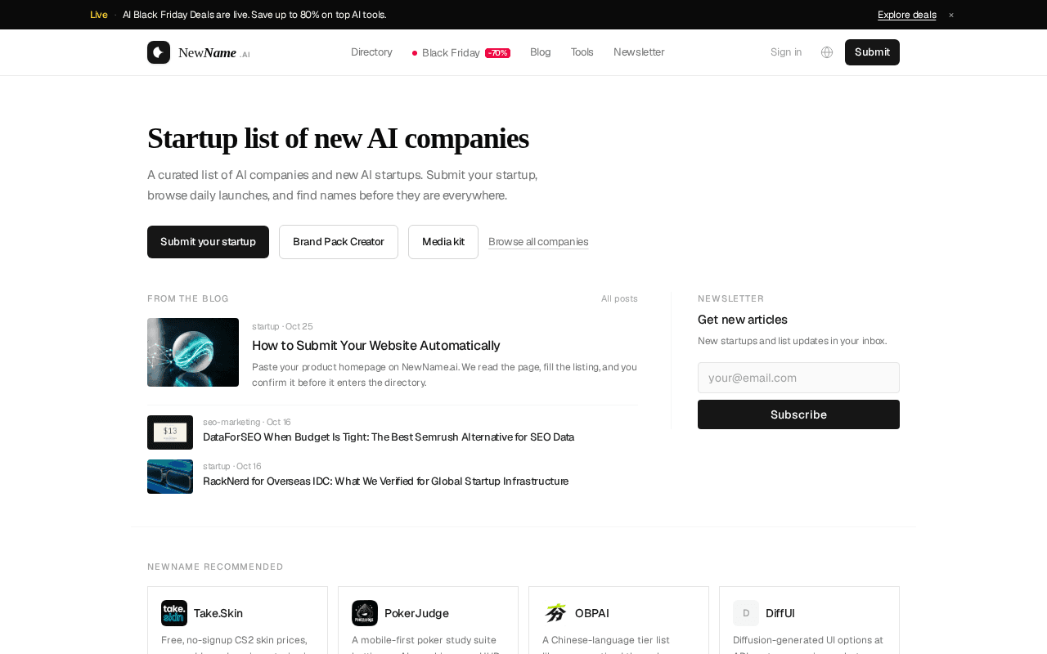Click 'startup · Oct 16' post tag
The image size is (1047, 654).
(x=232, y=466)
